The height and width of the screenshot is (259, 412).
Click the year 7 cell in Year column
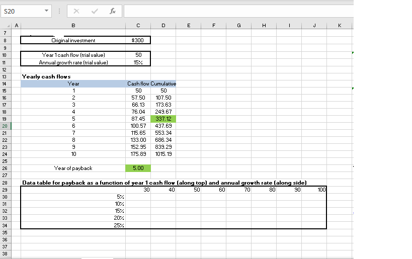tap(73, 133)
